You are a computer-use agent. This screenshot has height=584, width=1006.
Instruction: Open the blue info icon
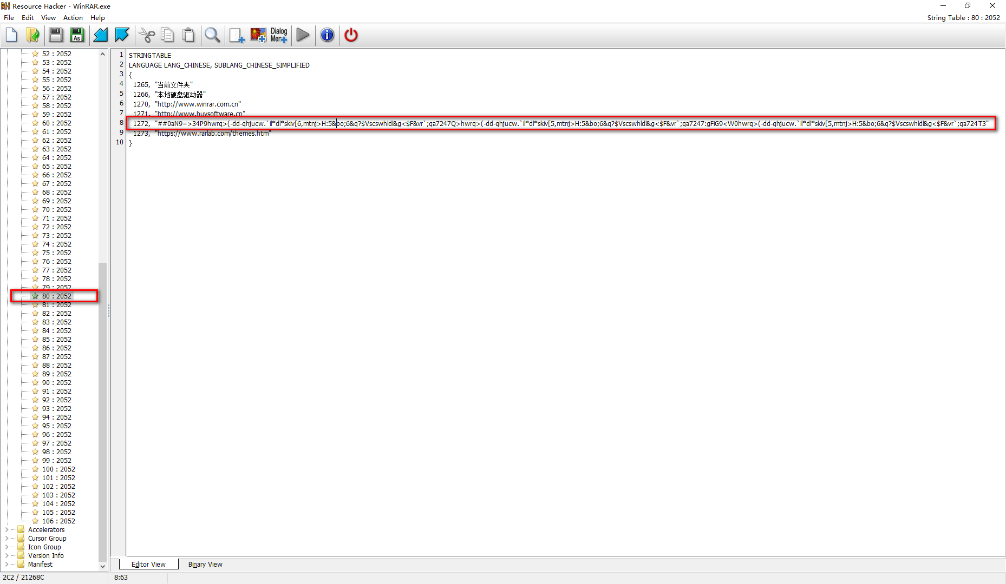327,35
